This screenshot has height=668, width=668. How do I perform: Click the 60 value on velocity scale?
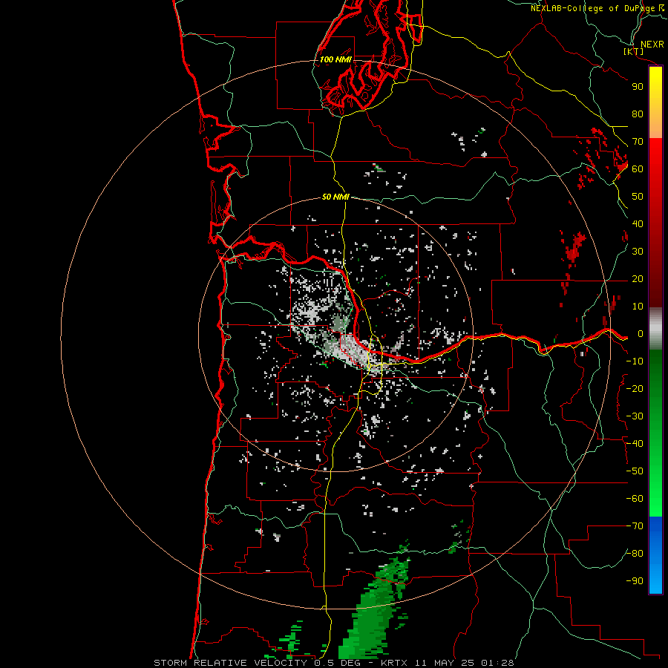point(638,169)
